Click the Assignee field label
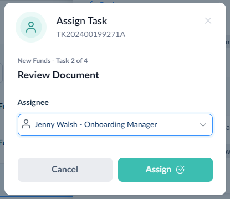This screenshot has height=199, width=230. click(33, 102)
